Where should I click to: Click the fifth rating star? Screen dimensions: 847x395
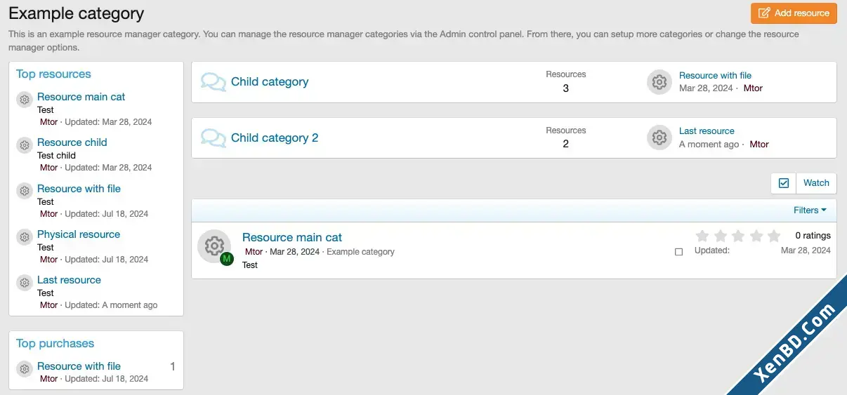coord(774,236)
